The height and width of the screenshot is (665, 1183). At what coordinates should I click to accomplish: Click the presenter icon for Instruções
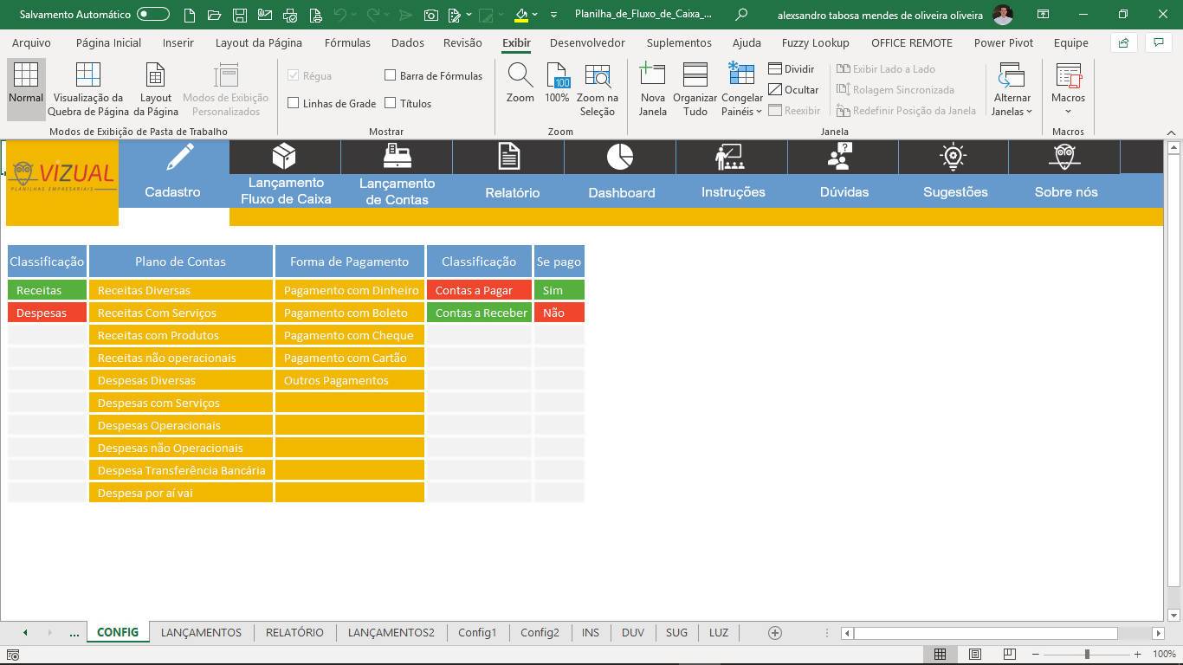pyautogui.click(x=730, y=157)
